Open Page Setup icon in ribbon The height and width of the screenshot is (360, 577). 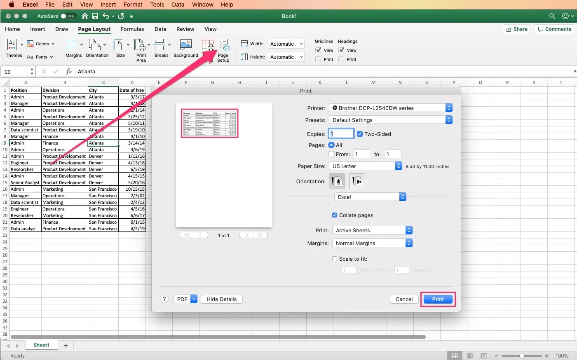(x=224, y=44)
